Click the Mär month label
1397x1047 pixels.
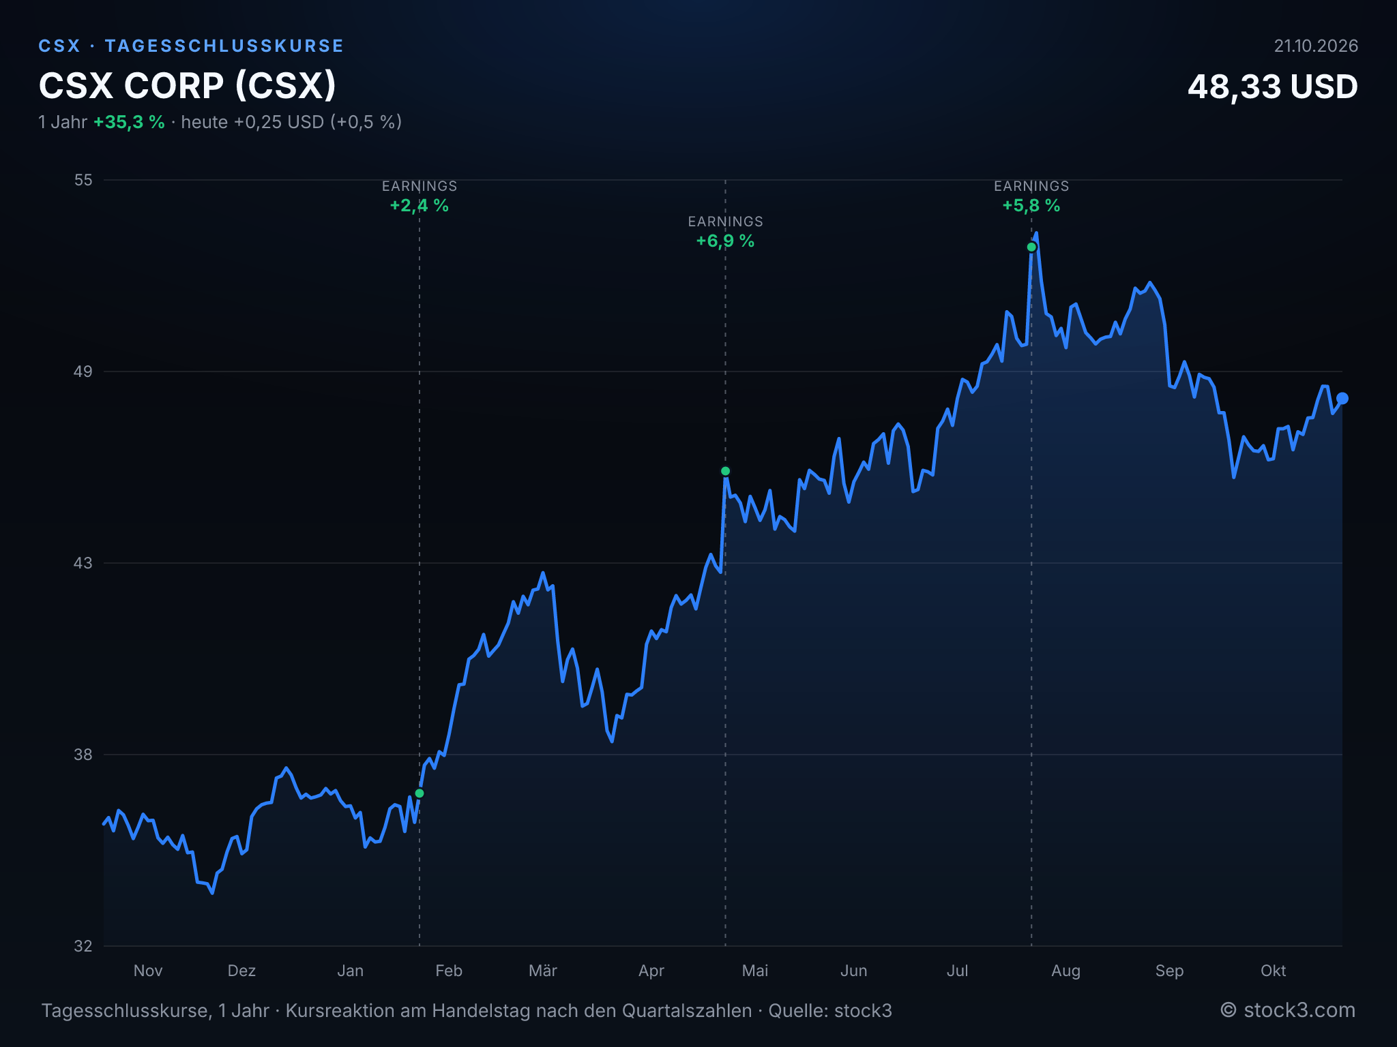pos(543,971)
